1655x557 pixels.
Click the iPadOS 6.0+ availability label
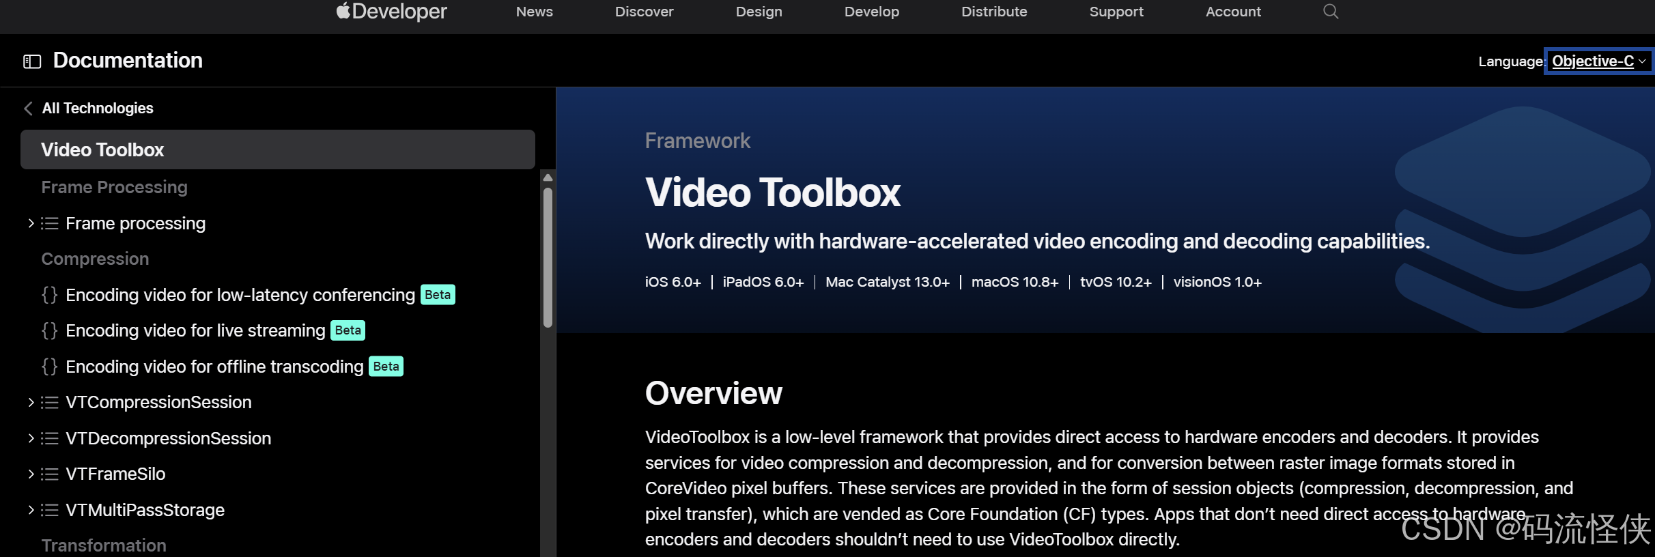763,282
